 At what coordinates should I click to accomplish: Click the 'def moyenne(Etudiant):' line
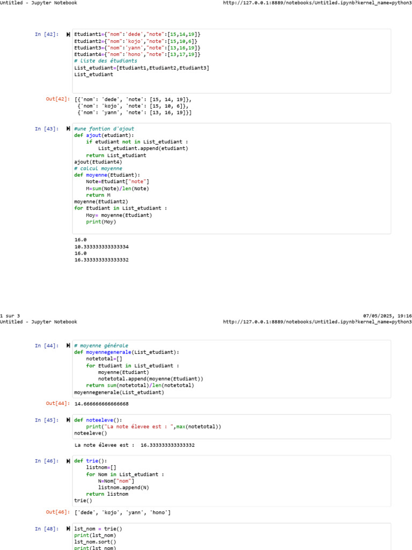(x=107, y=175)
